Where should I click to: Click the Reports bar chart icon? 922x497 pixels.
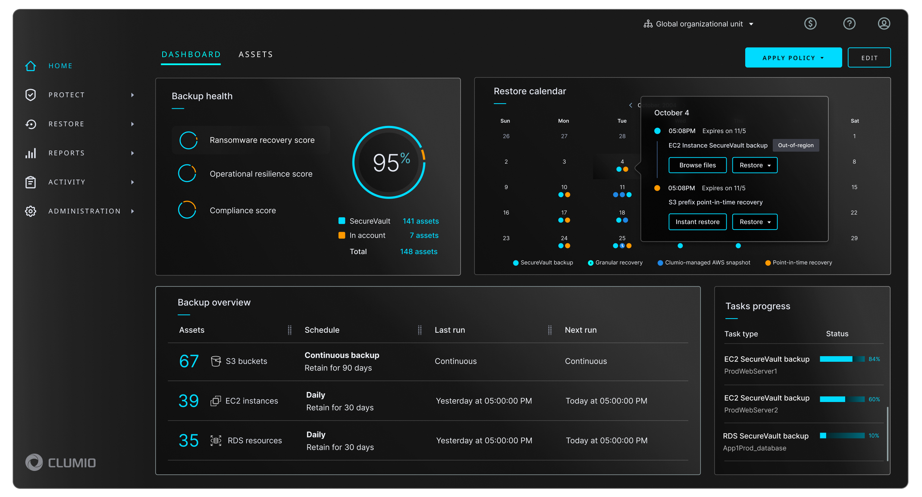tap(31, 153)
